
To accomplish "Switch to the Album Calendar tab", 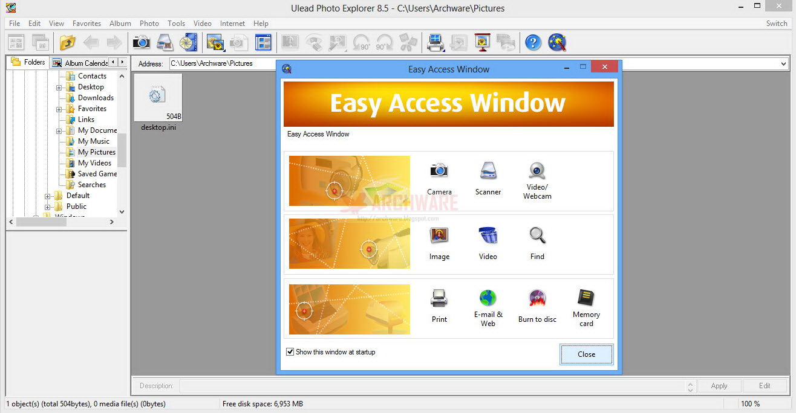I will click(x=80, y=63).
